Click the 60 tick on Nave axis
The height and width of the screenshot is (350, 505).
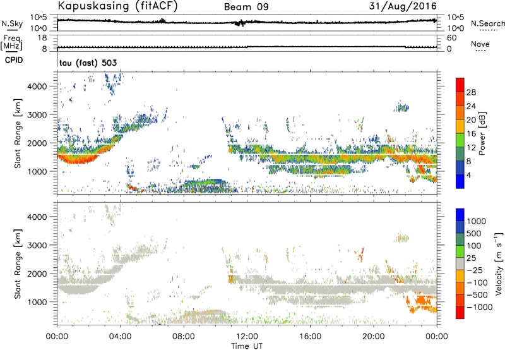(x=451, y=38)
